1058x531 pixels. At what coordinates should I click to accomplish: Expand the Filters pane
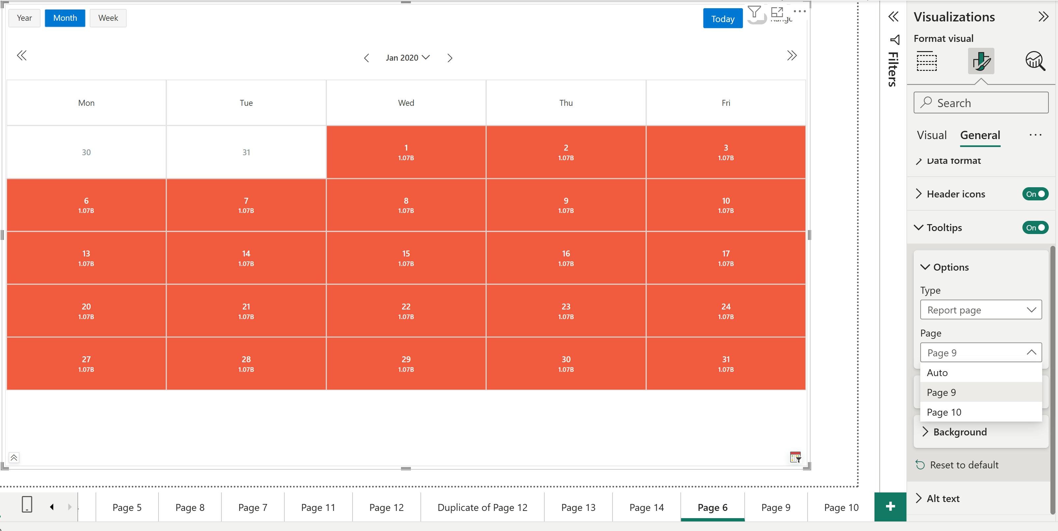tap(893, 17)
